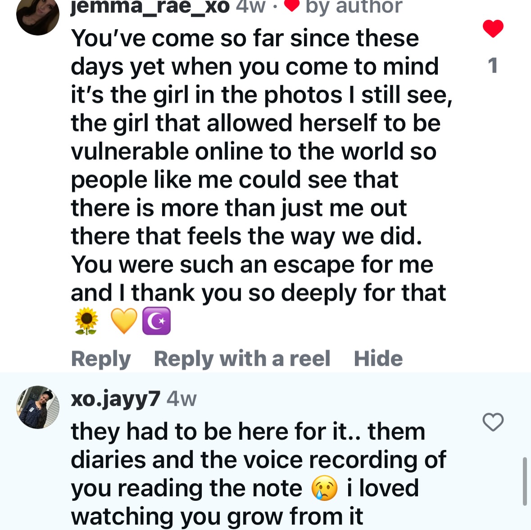Tap the sunflower emoji in the comment
This screenshot has width=531, height=530.
(86, 321)
